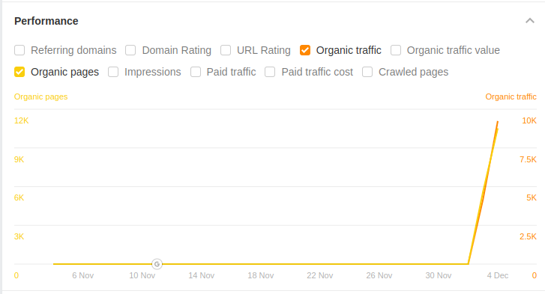Click the 6 Nov date label
The image size is (545, 294).
[83, 275]
